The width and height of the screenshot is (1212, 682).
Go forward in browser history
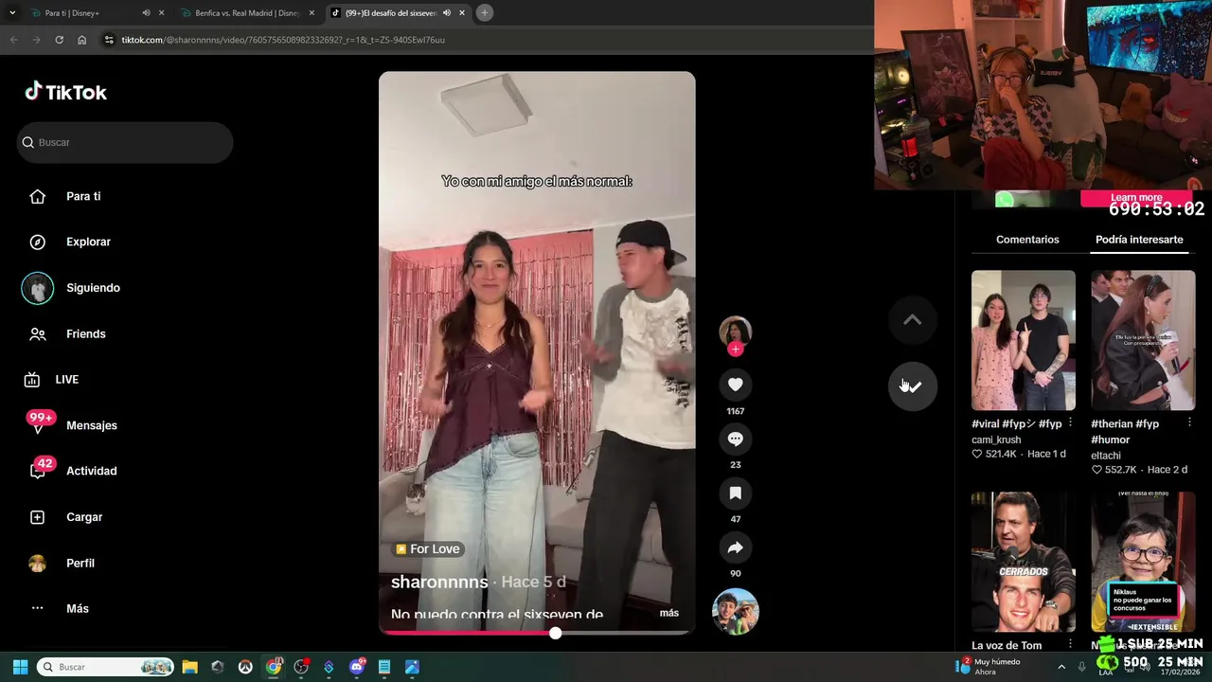click(36, 40)
